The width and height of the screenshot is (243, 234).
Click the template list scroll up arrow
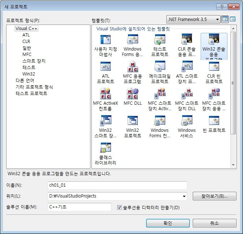[233, 29]
